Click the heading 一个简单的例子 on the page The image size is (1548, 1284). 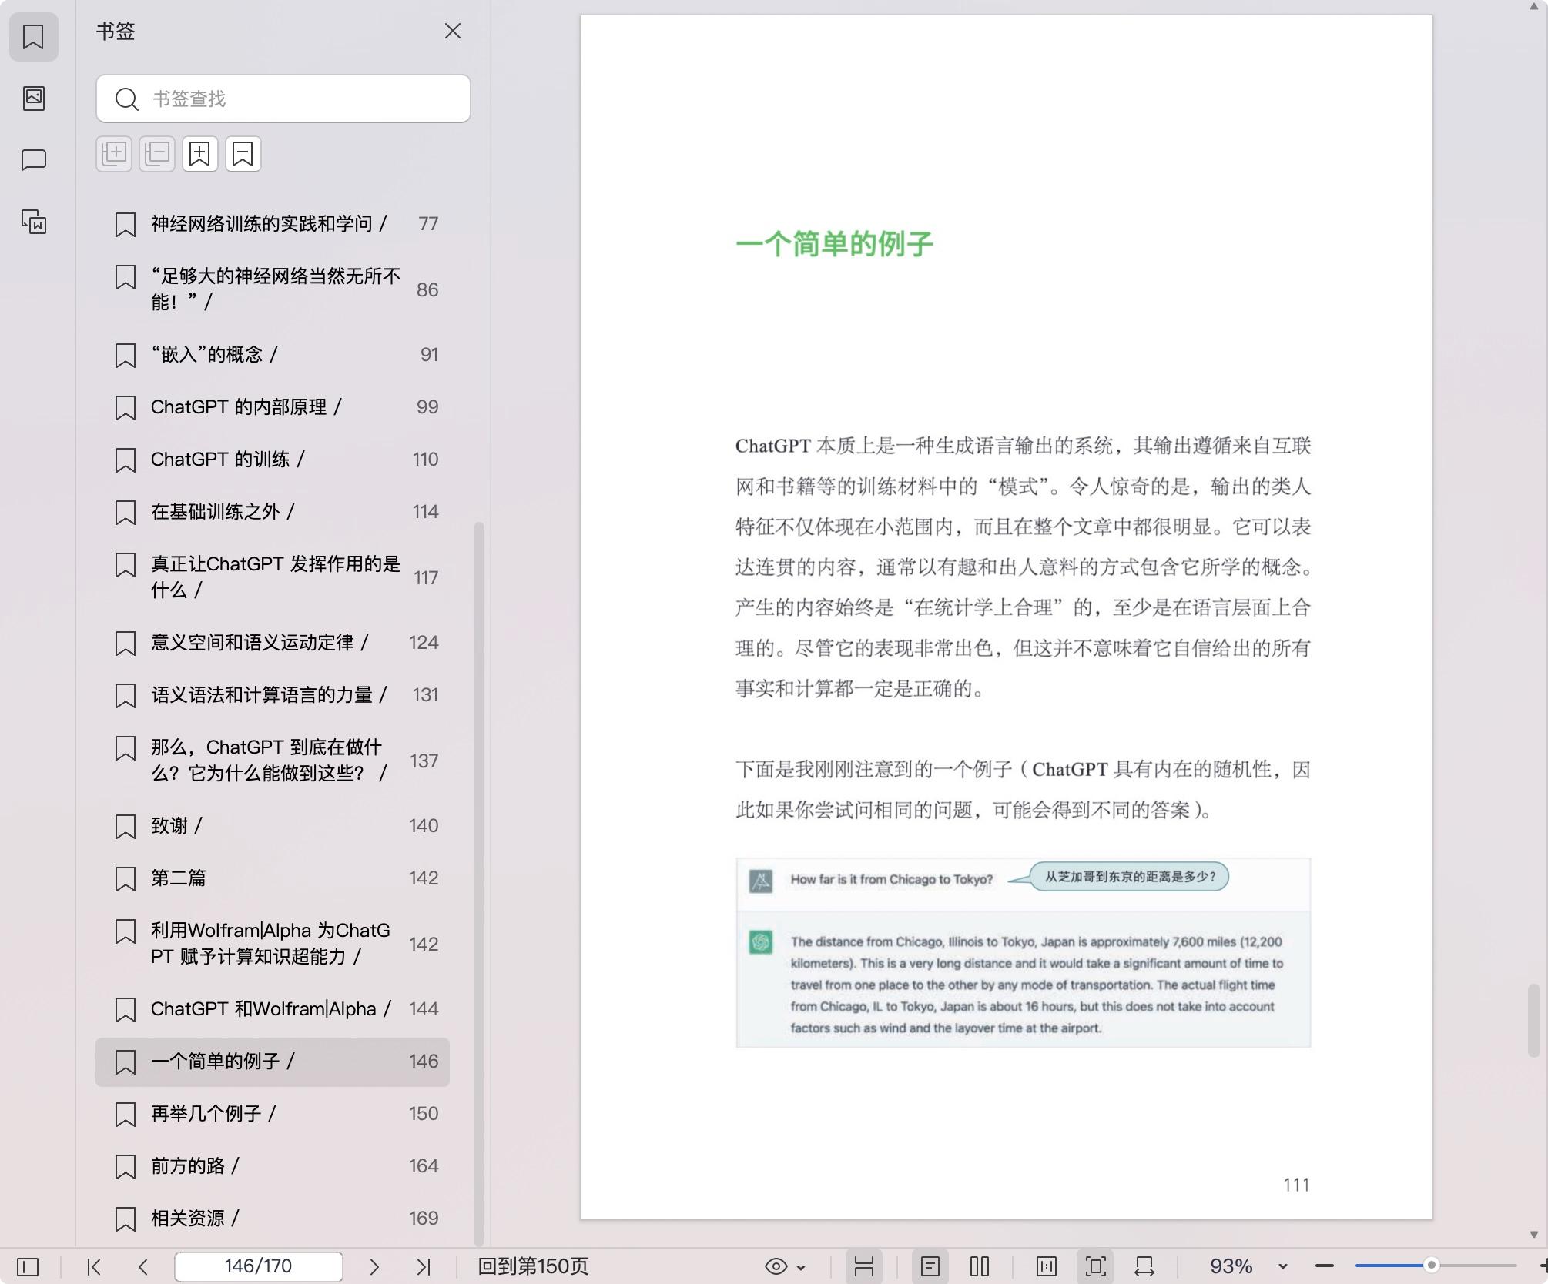point(834,244)
